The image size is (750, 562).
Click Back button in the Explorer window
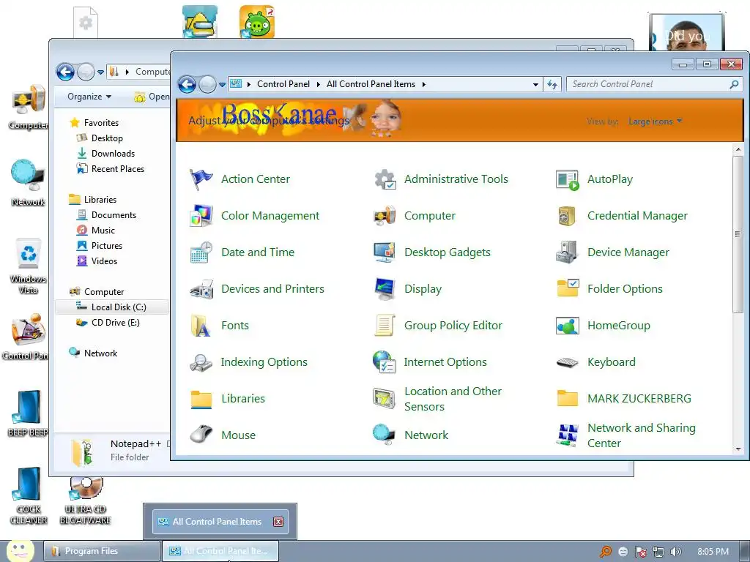[65, 72]
